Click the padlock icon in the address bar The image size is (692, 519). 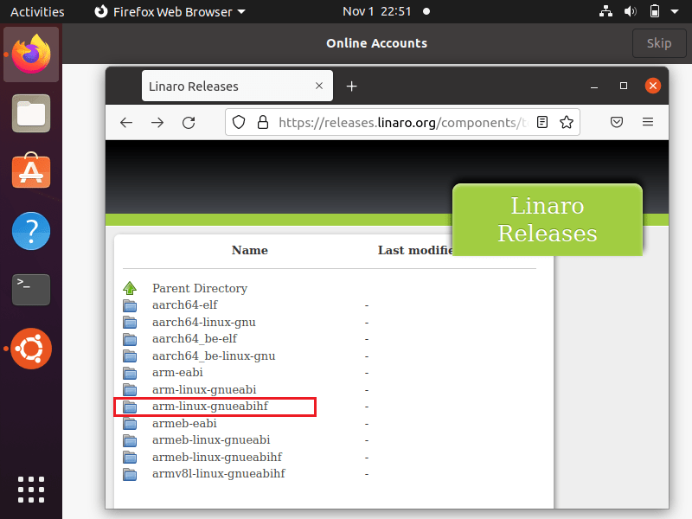click(262, 122)
